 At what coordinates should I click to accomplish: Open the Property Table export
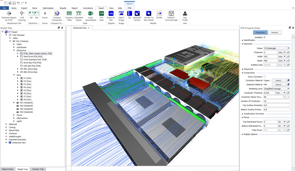[x=69, y=14]
